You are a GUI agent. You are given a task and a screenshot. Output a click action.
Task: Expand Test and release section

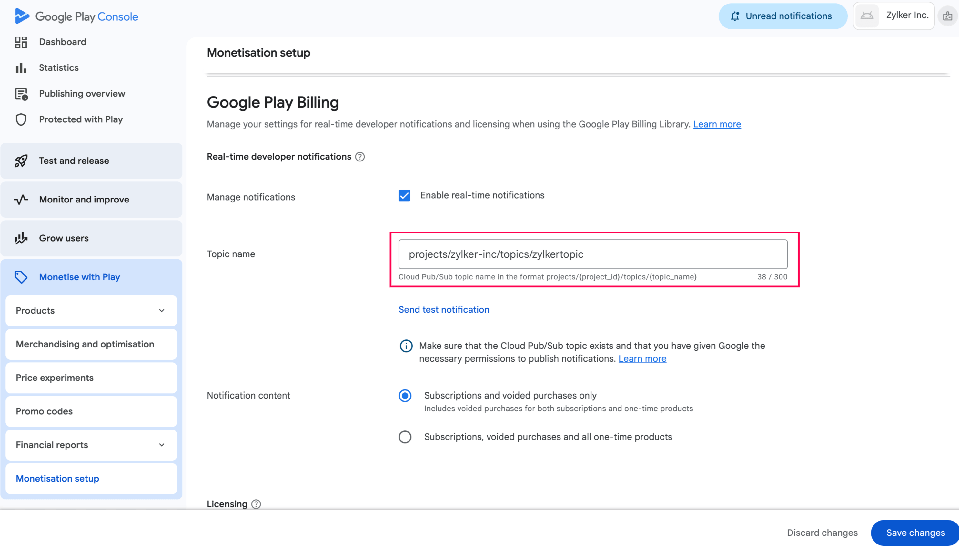[x=92, y=161]
